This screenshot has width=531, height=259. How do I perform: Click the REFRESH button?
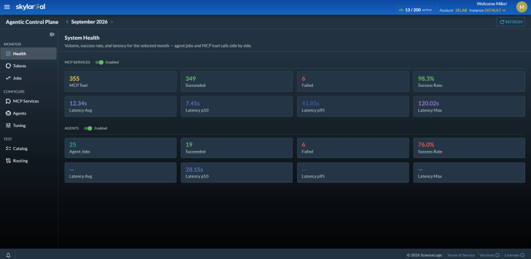(x=510, y=22)
